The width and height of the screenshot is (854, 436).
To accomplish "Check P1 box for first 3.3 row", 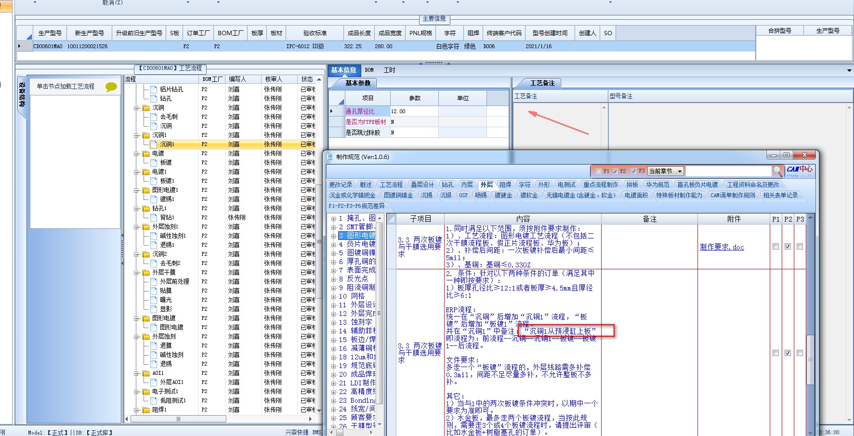I will click(775, 246).
